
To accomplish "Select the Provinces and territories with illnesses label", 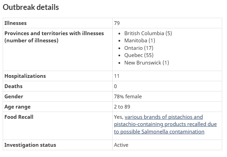I will pos(54,37).
